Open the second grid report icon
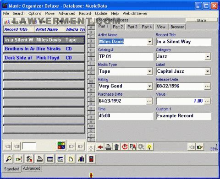Screen dimensions: 220x179 60,159
